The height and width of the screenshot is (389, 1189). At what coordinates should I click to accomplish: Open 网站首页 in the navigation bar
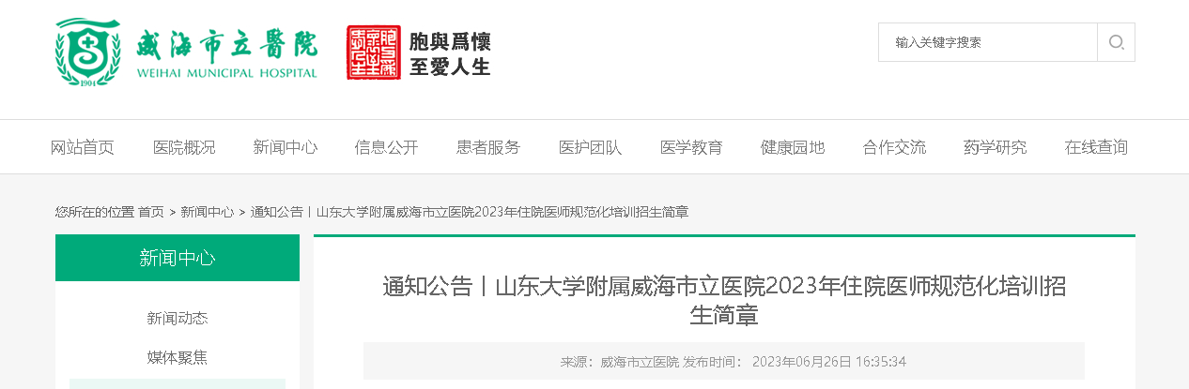pos(83,147)
